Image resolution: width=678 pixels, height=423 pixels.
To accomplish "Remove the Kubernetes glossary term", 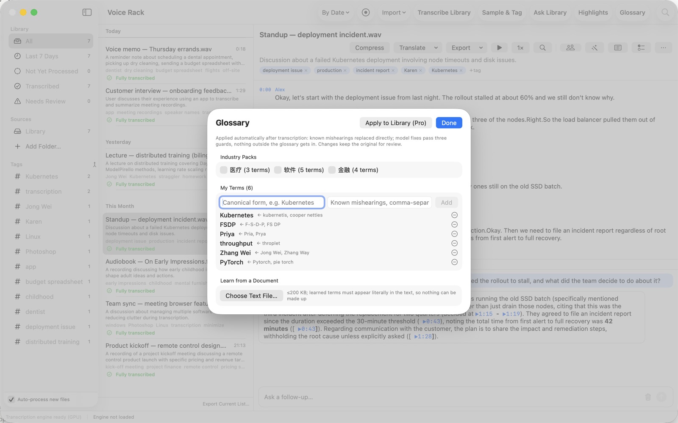I will pyautogui.click(x=454, y=215).
